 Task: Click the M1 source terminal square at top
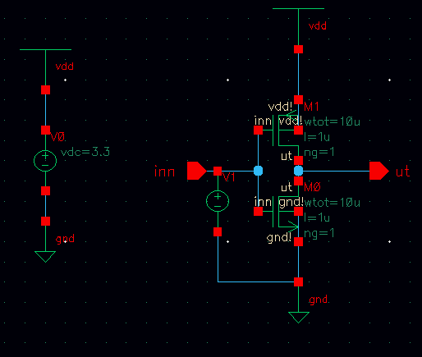(298, 100)
